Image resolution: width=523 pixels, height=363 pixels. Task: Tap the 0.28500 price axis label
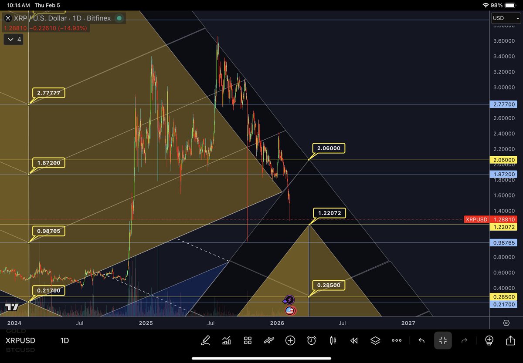pyautogui.click(x=503, y=296)
